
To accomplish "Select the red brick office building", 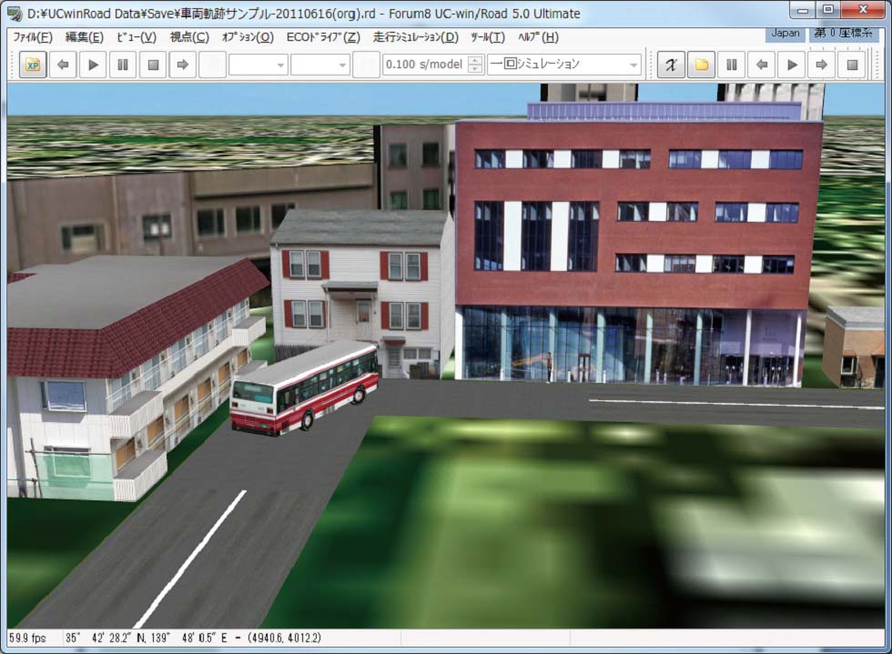I will (638, 245).
